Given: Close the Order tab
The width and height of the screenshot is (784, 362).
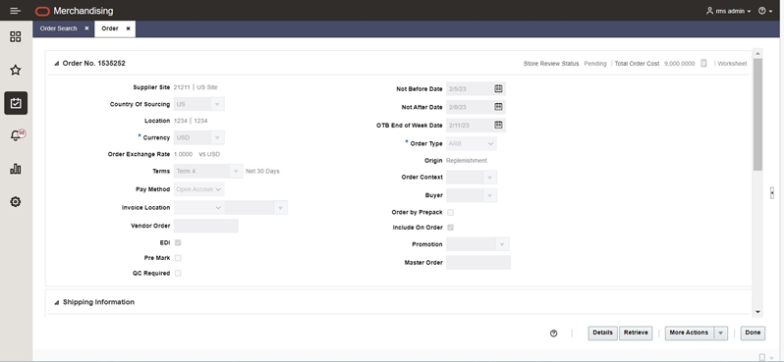Looking at the screenshot, I should coord(128,28).
